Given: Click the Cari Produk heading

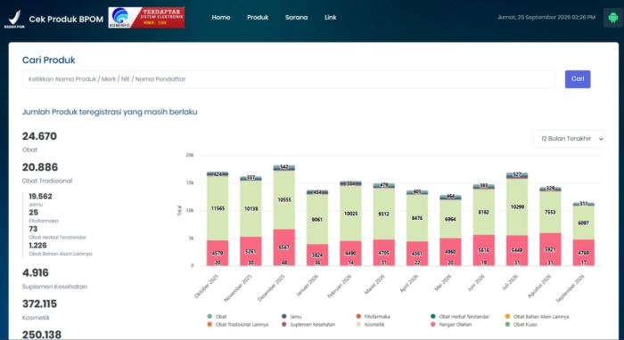Looking at the screenshot, I should pos(48,60).
